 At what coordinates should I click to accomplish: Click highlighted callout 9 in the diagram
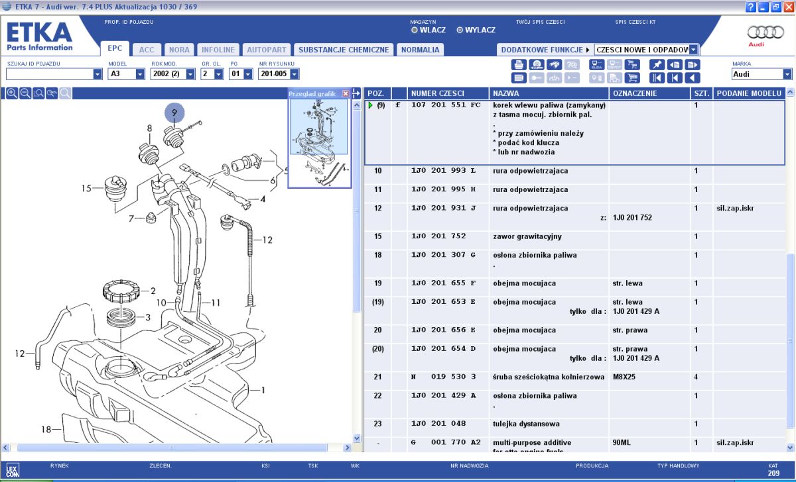tap(174, 113)
